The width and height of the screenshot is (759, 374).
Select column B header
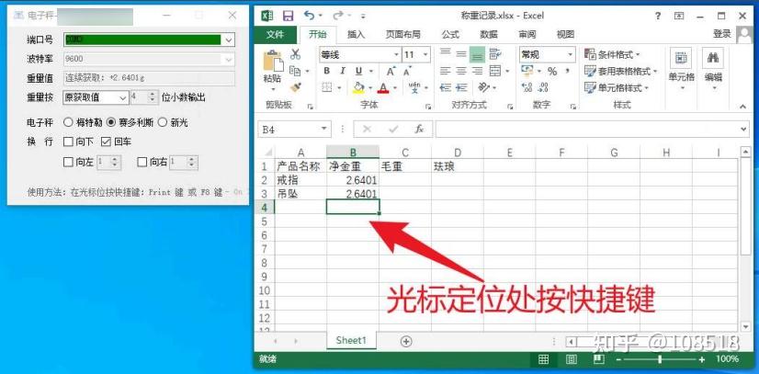[353, 153]
